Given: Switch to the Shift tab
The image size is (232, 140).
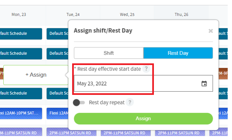Looking at the screenshot, I should click(109, 53).
